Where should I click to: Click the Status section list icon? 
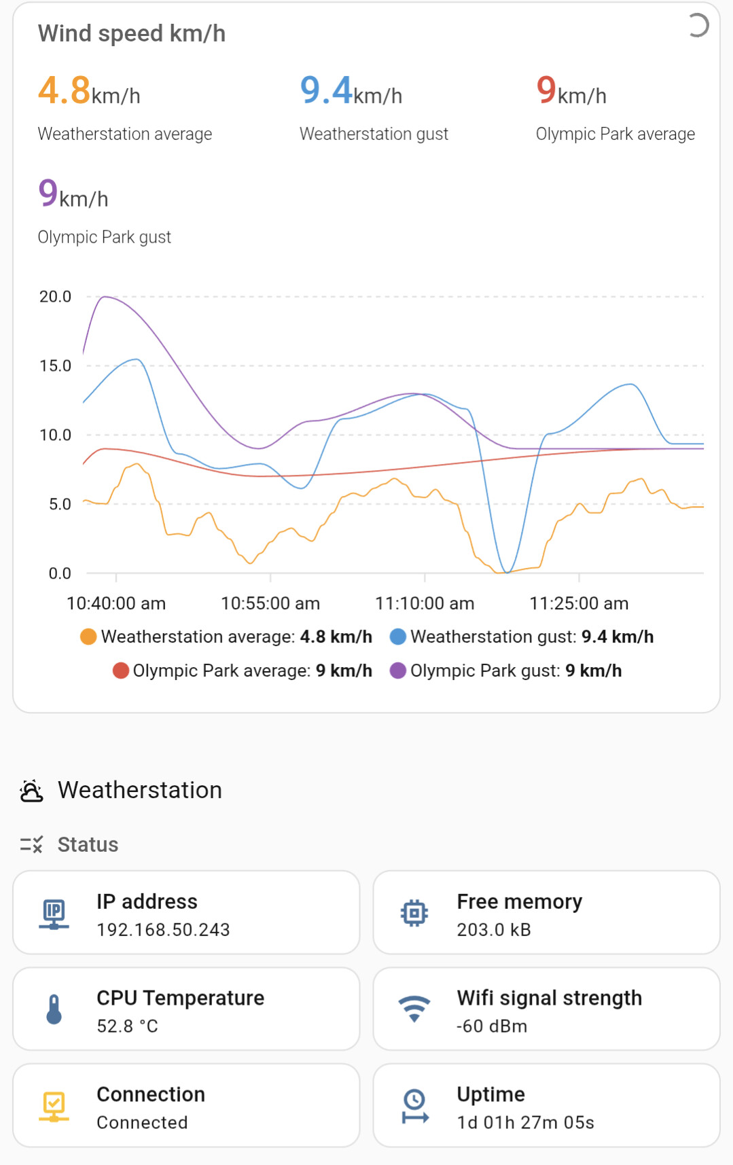(31, 844)
